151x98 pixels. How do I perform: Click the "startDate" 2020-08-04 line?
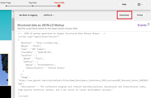click(x=36, y=52)
